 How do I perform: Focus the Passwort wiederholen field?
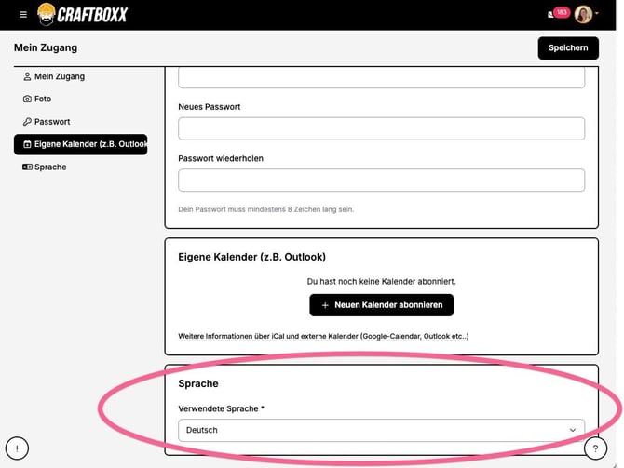coord(381,180)
